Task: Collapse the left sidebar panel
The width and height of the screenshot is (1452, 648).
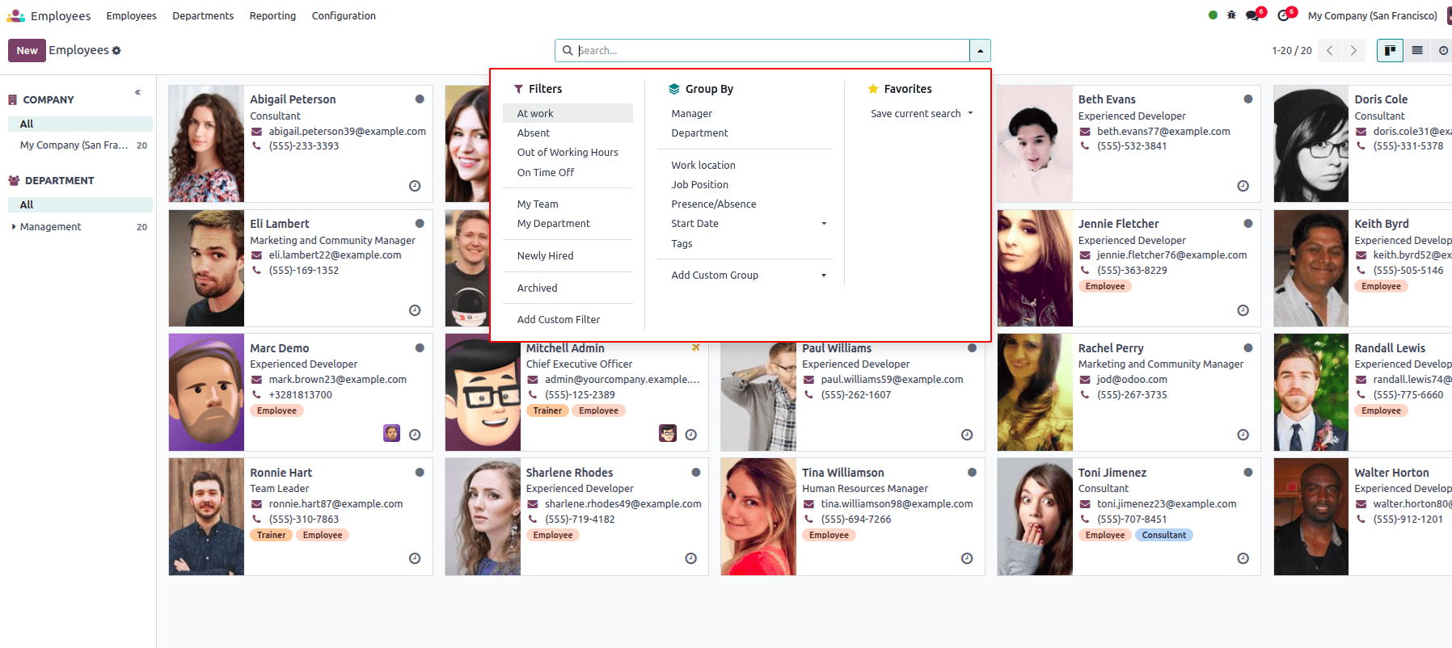Action: pyautogui.click(x=138, y=92)
